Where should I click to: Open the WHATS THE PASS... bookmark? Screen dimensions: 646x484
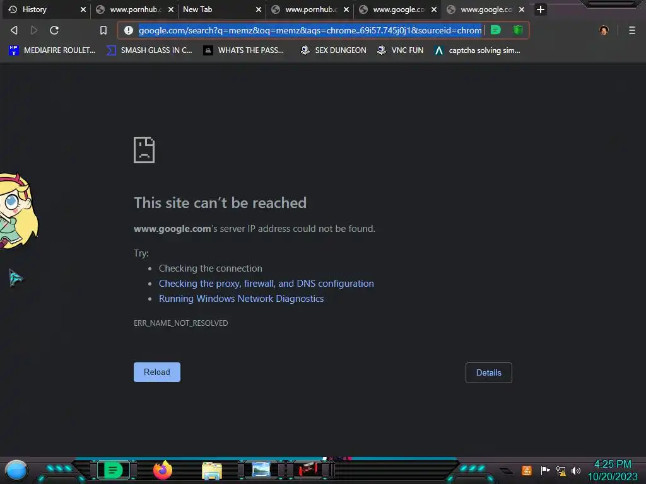click(244, 50)
